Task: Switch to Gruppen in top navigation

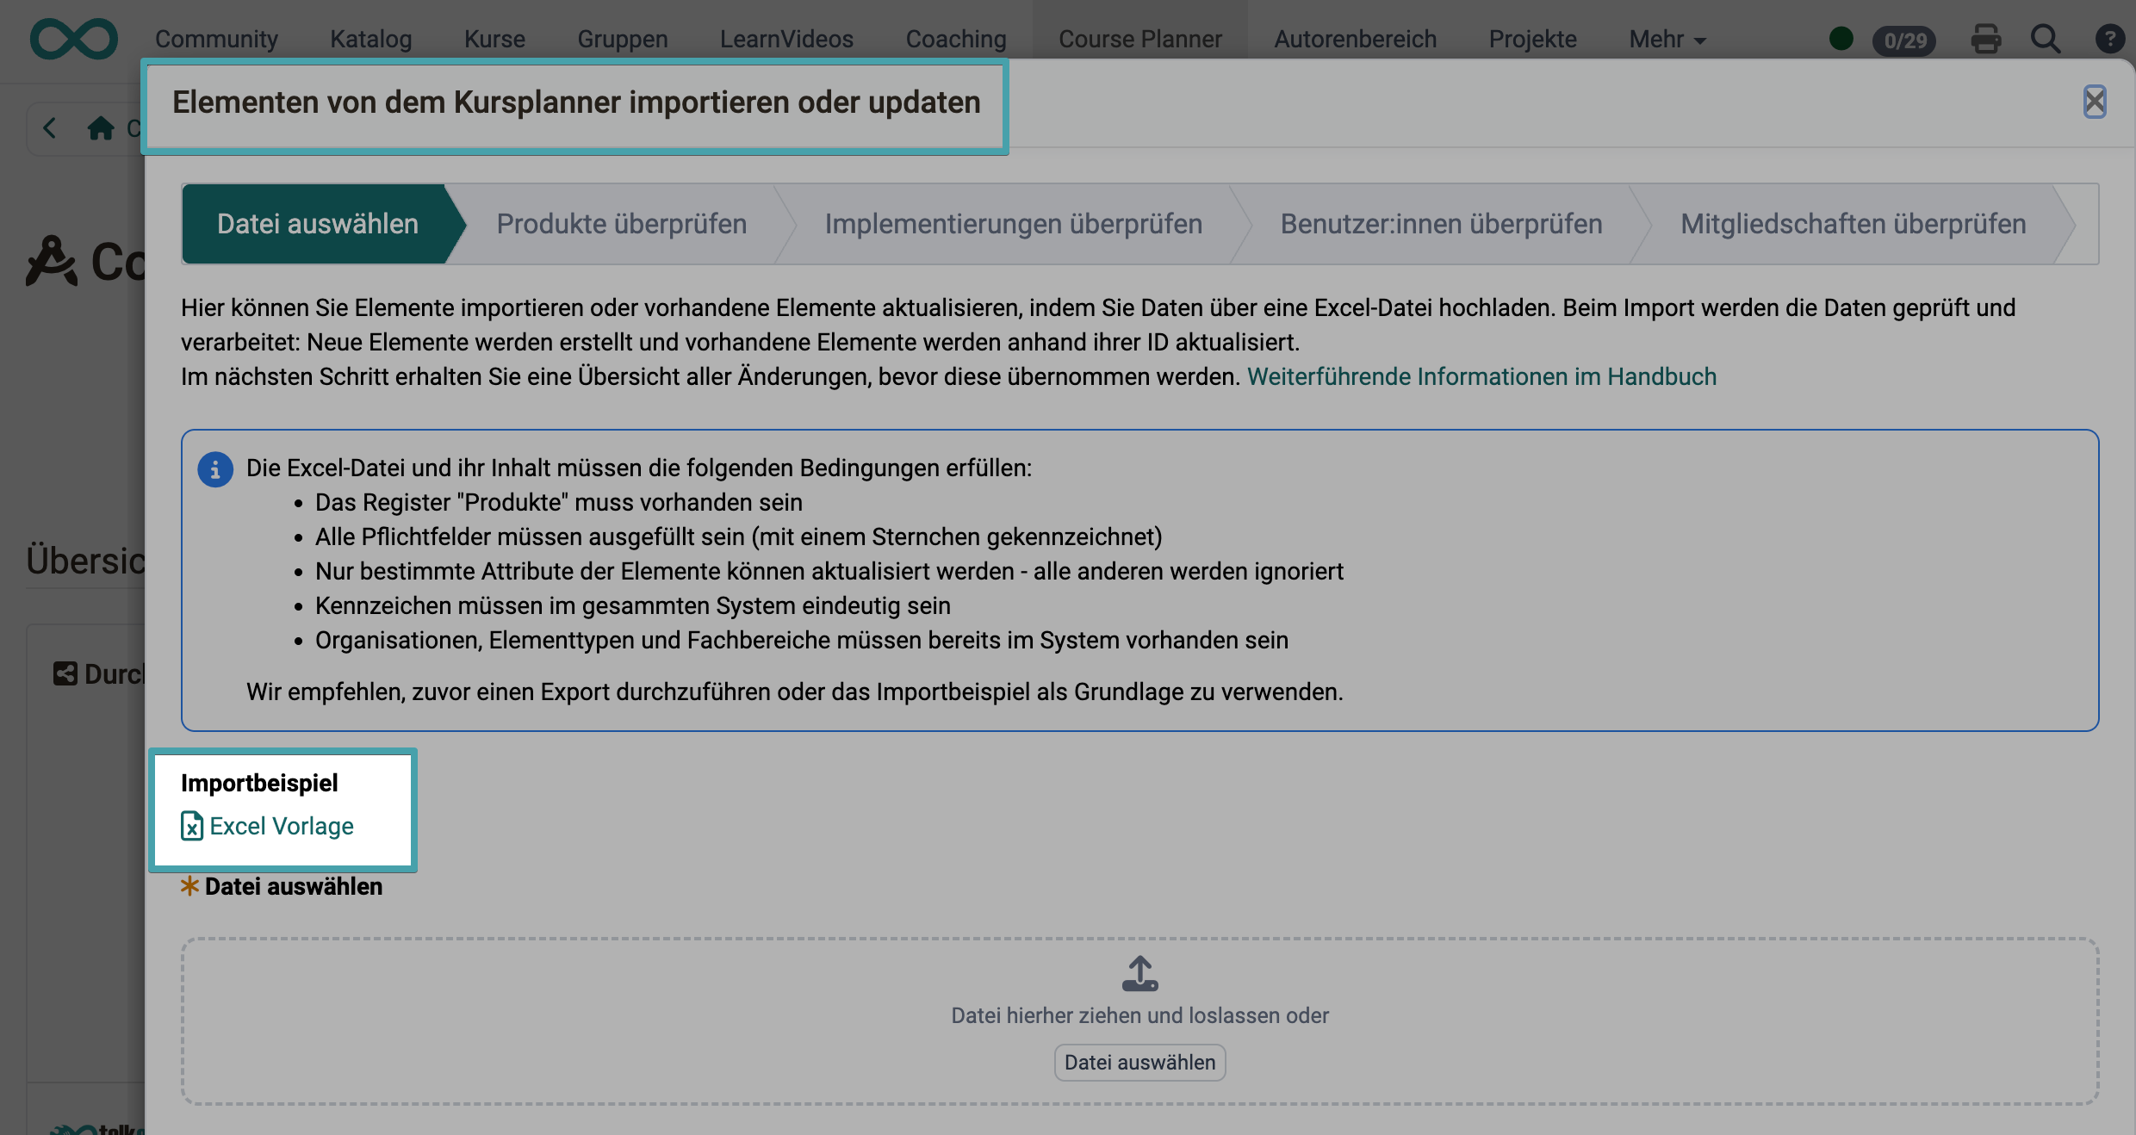Action: coord(623,39)
